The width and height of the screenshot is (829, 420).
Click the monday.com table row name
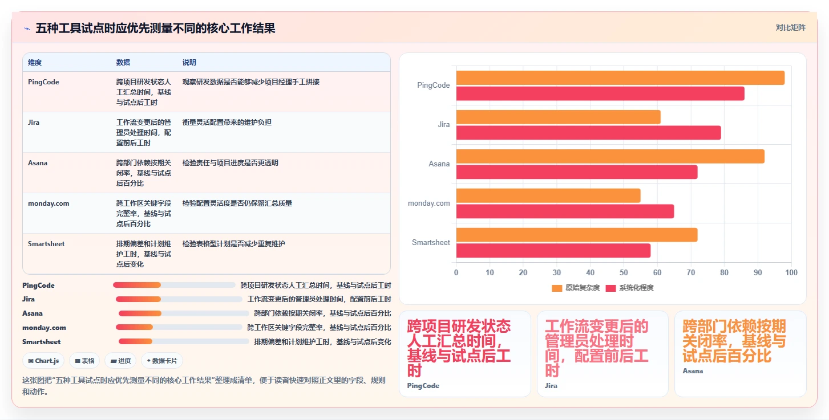[48, 203]
